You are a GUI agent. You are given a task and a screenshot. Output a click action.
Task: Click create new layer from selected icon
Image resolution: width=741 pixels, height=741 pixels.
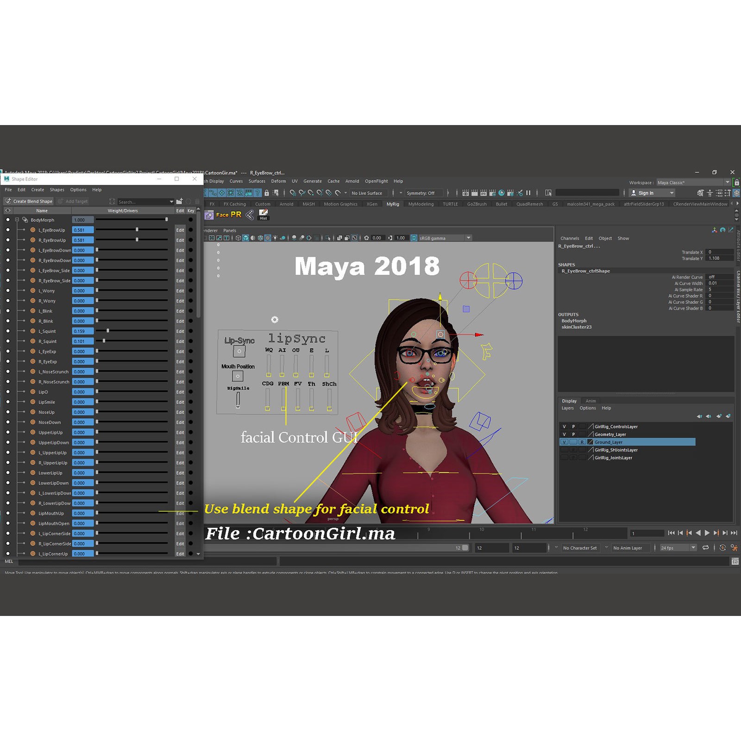728,416
